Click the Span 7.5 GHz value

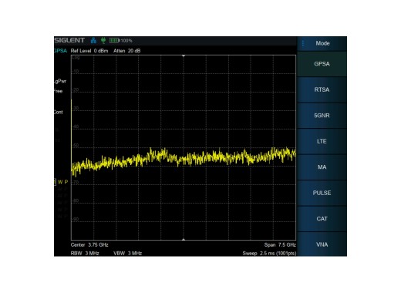point(280,245)
